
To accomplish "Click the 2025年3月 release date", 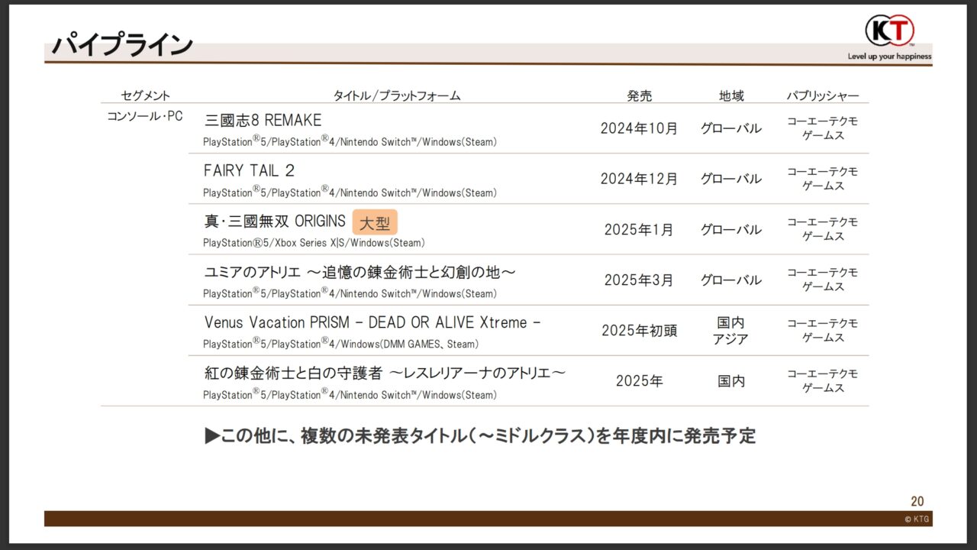I will (640, 280).
